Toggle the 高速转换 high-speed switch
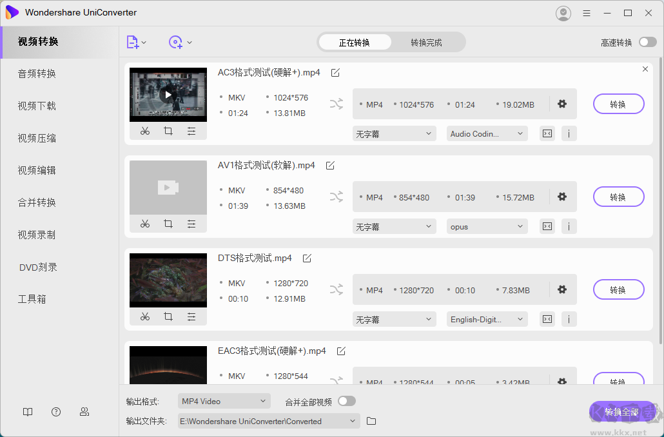 (647, 43)
